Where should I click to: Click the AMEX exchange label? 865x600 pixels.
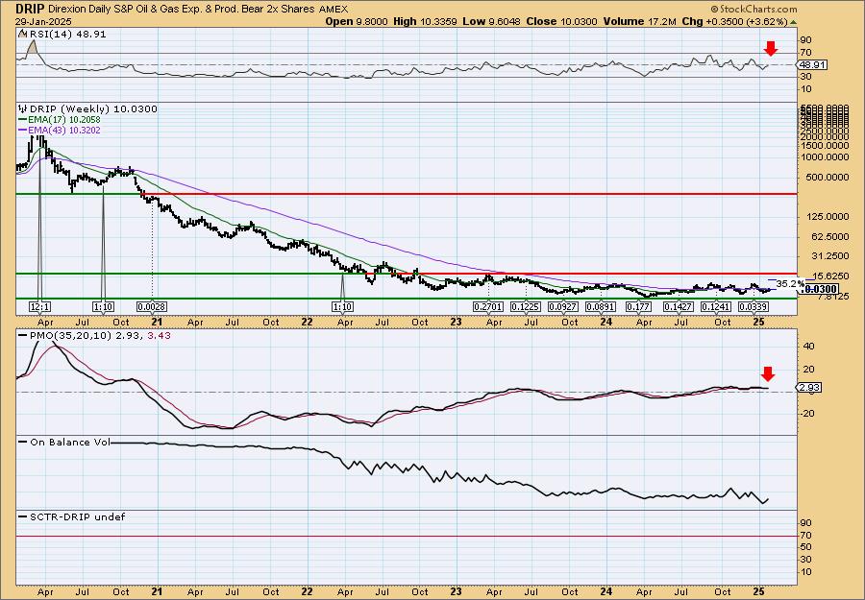coord(334,9)
